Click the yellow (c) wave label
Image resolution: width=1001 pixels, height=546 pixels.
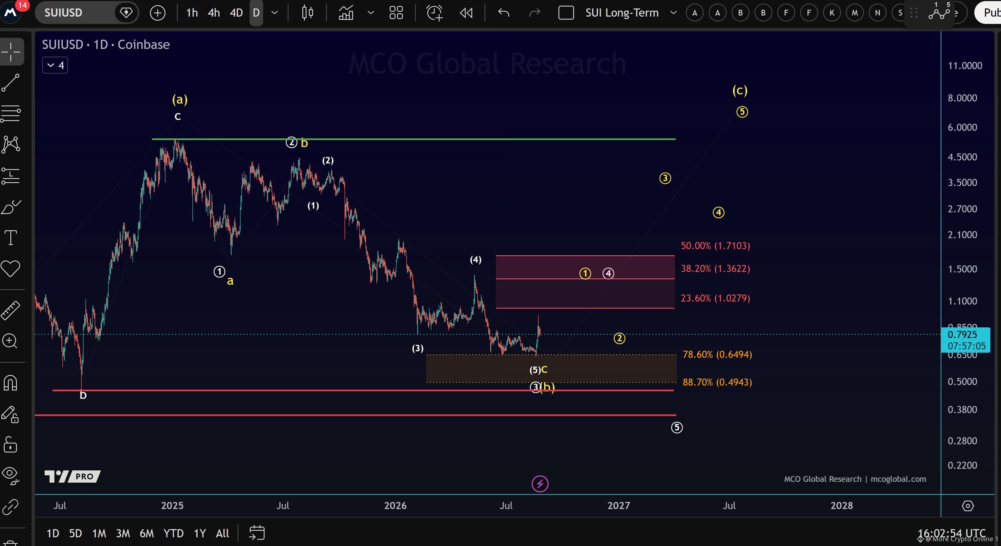coord(740,91)
